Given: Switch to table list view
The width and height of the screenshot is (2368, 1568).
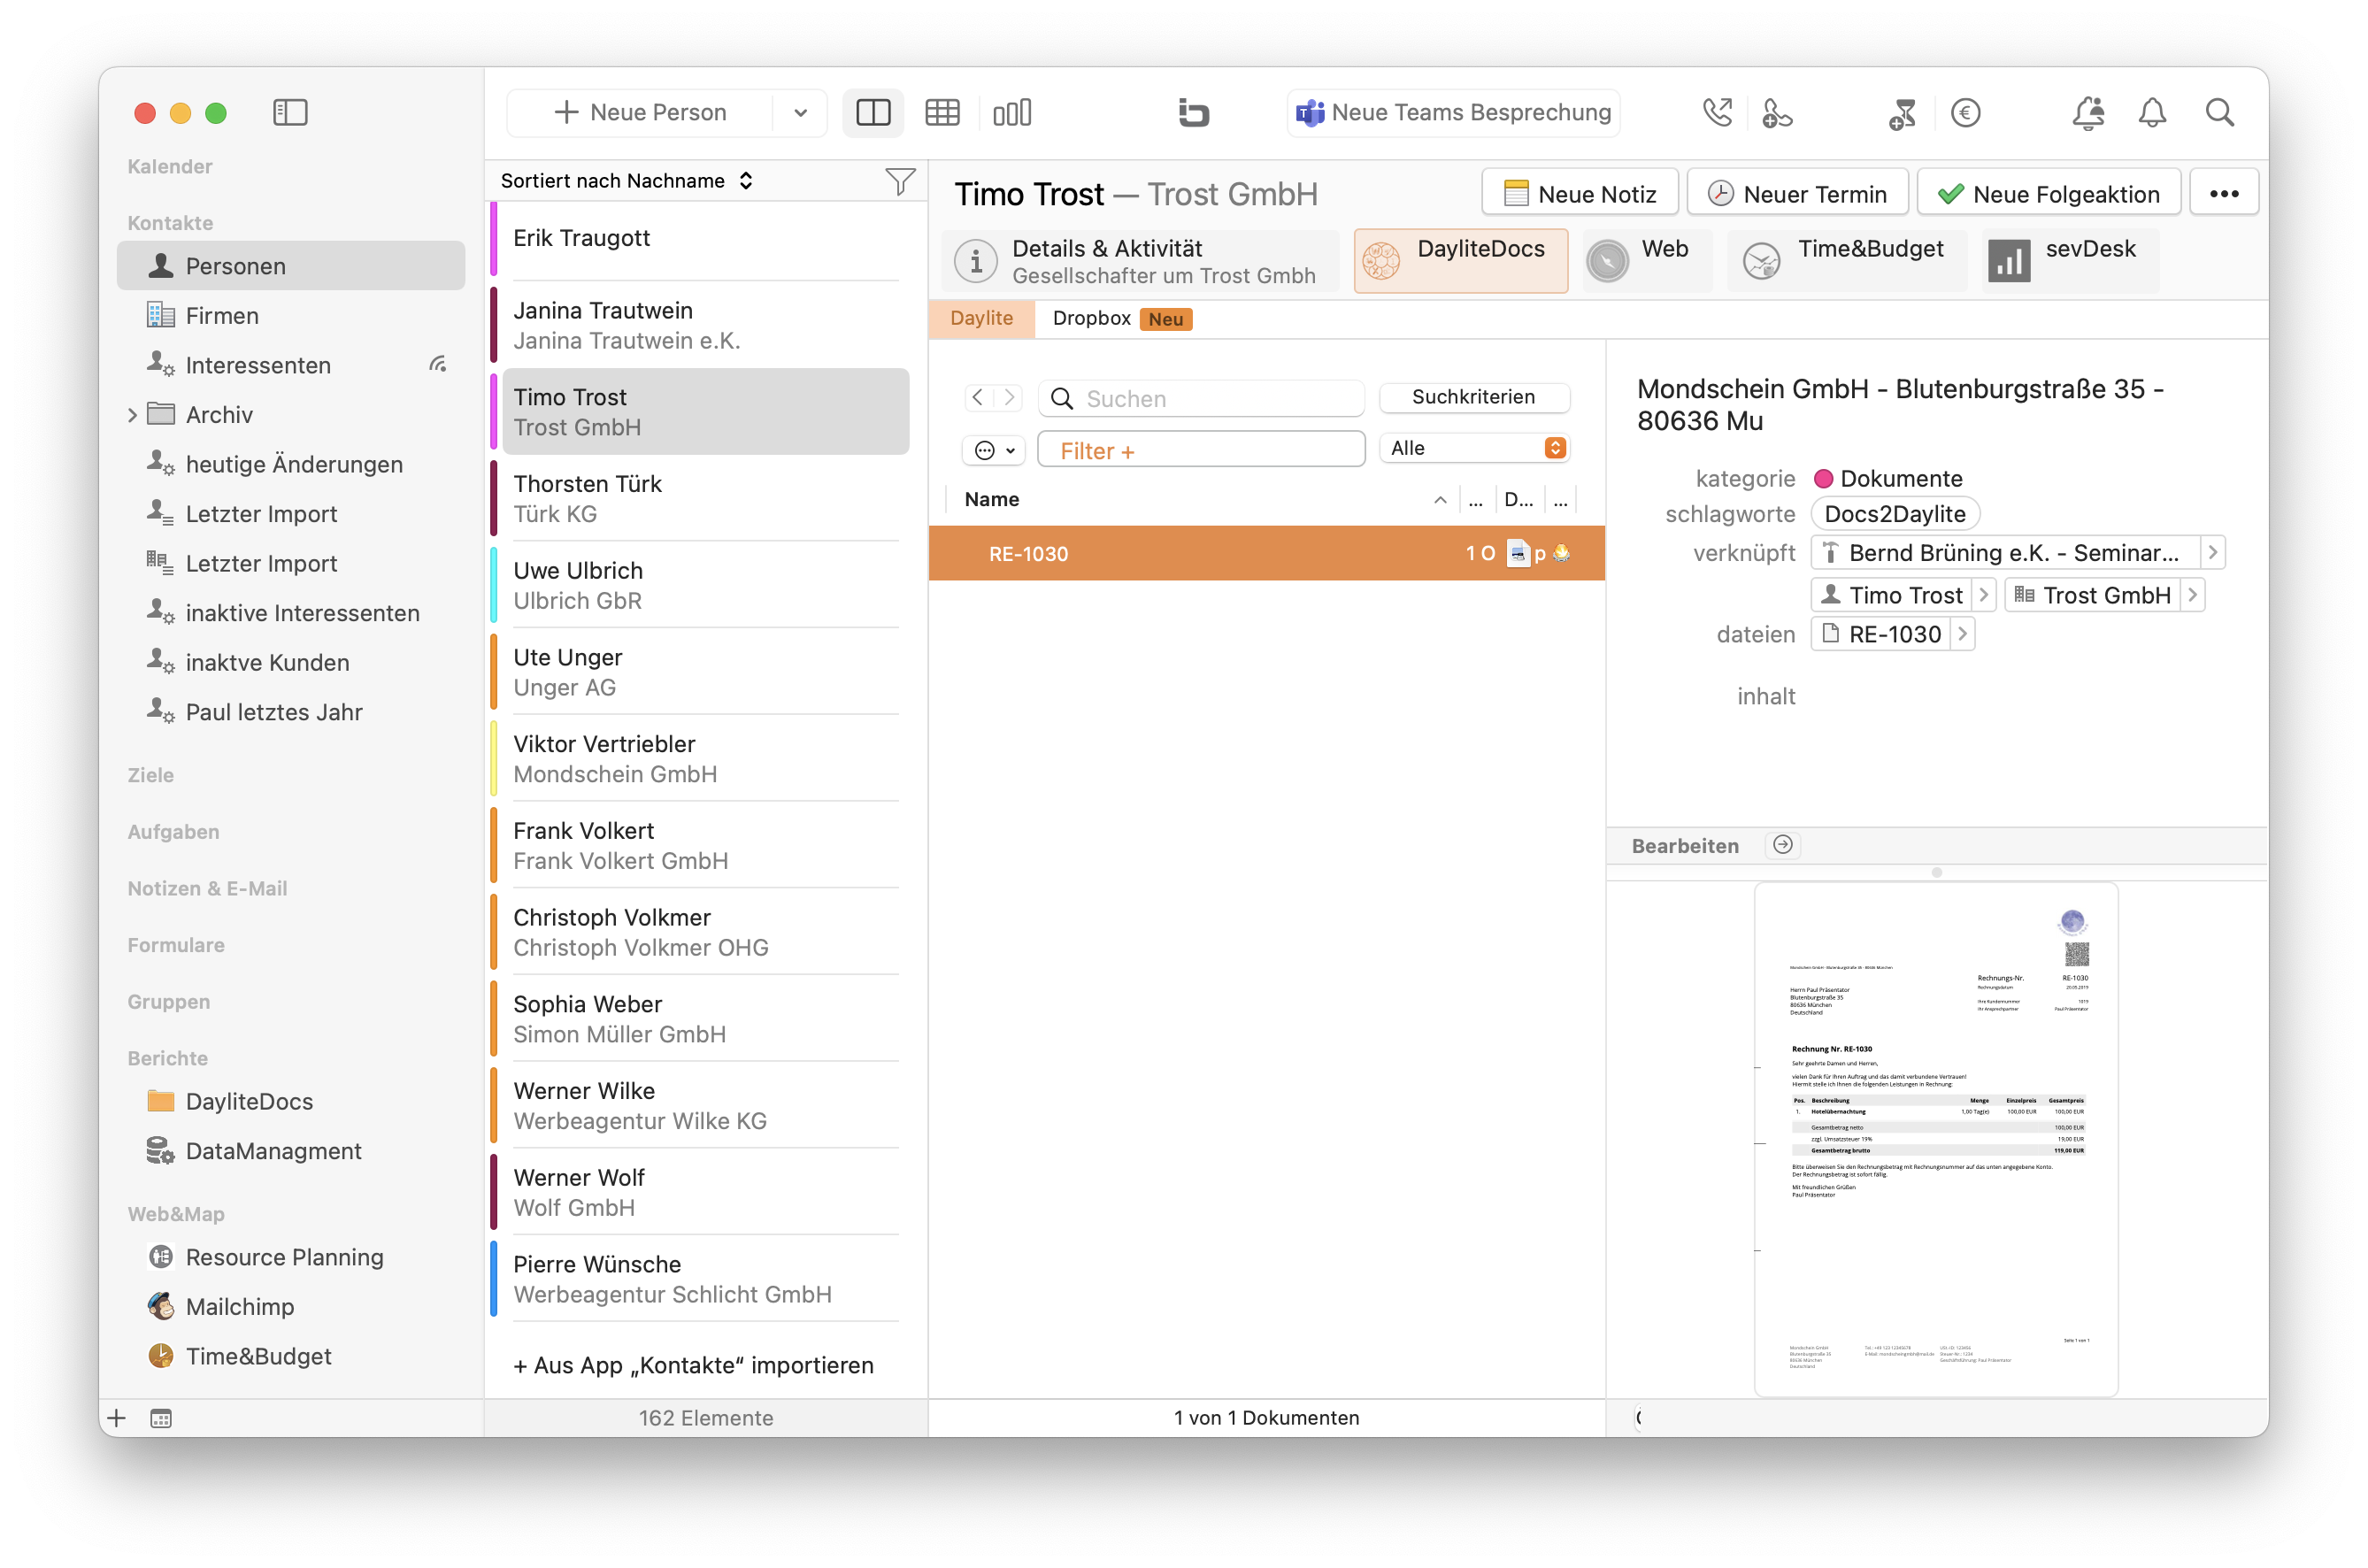Looking at the screenshot, I should [942, 112].
